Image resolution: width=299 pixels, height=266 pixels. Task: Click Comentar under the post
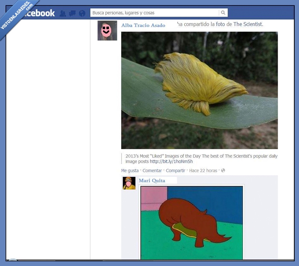[152, 171]
